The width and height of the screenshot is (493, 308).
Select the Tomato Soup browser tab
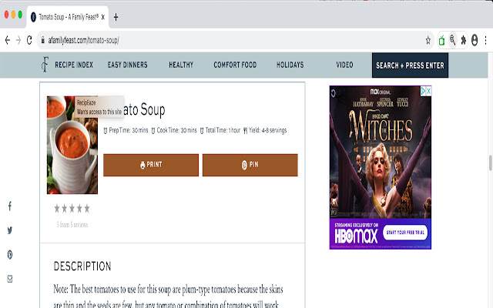[68, 17]
